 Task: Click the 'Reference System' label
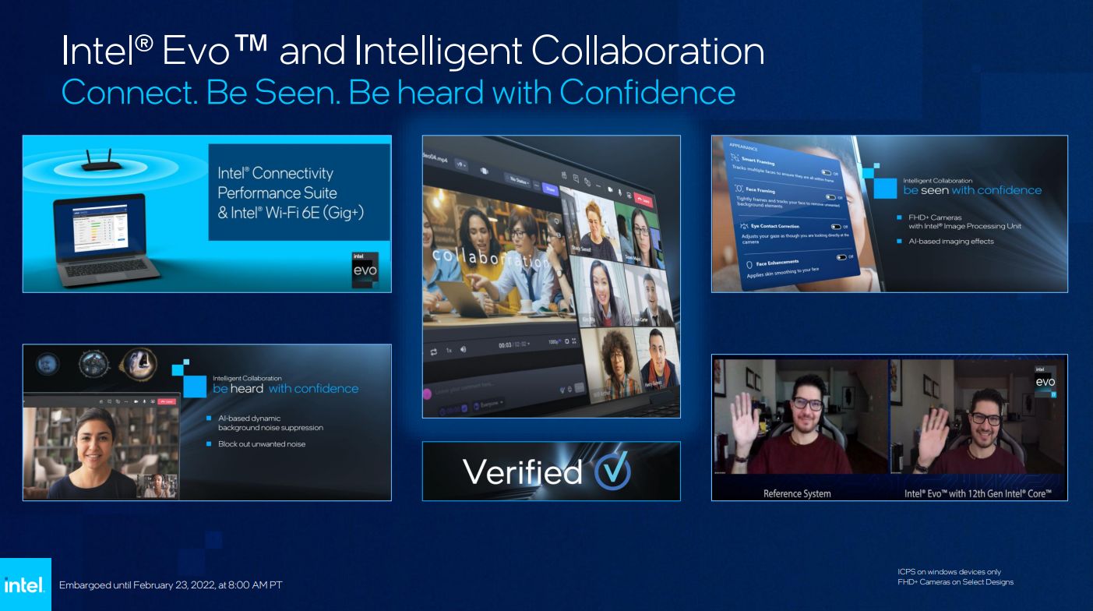pyautogui.click(x=797, y=493)
